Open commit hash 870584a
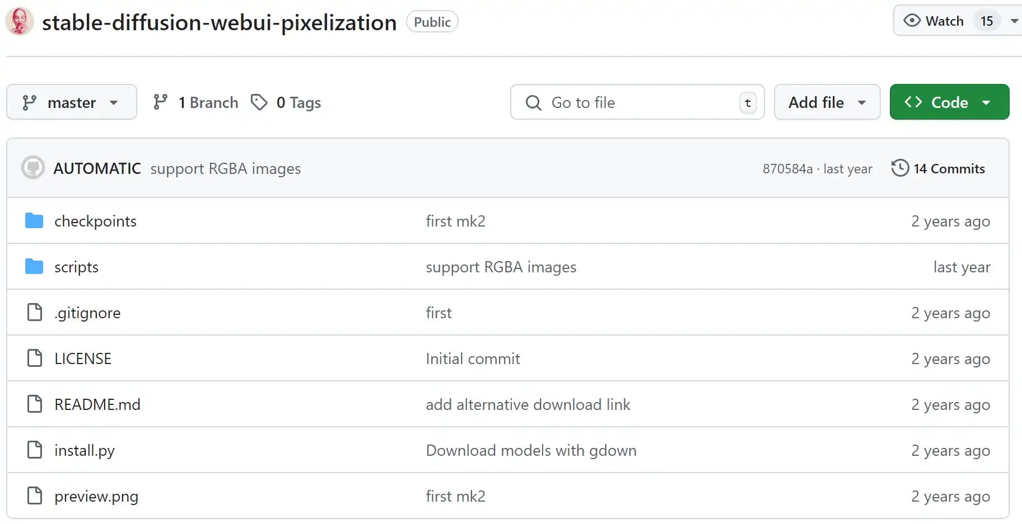 click(x=787, y=169)
